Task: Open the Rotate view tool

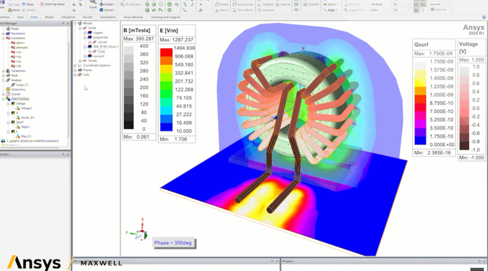Action: click(x=107, y=4)
